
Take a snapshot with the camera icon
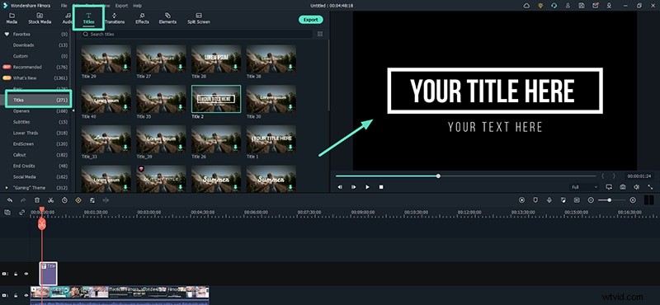623,187
